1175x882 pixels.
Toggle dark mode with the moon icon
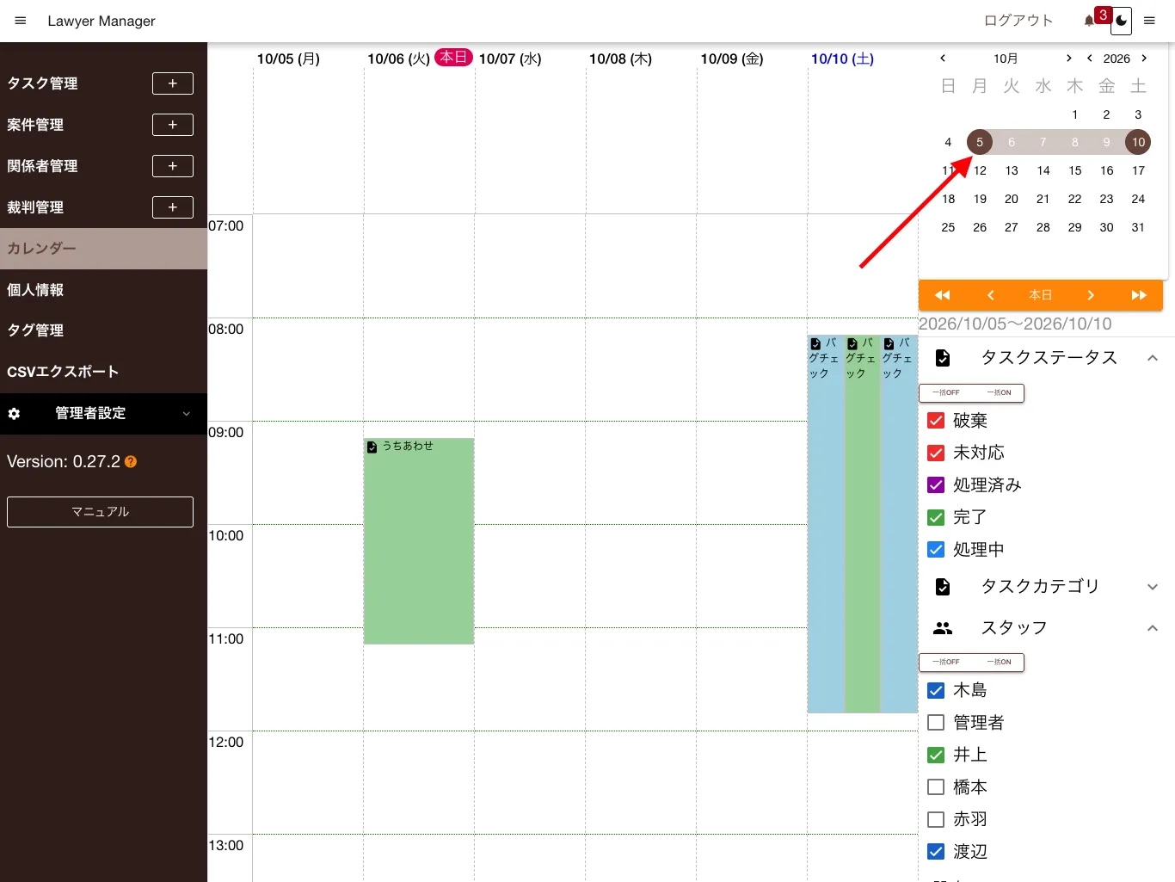tap(1121, 22)
